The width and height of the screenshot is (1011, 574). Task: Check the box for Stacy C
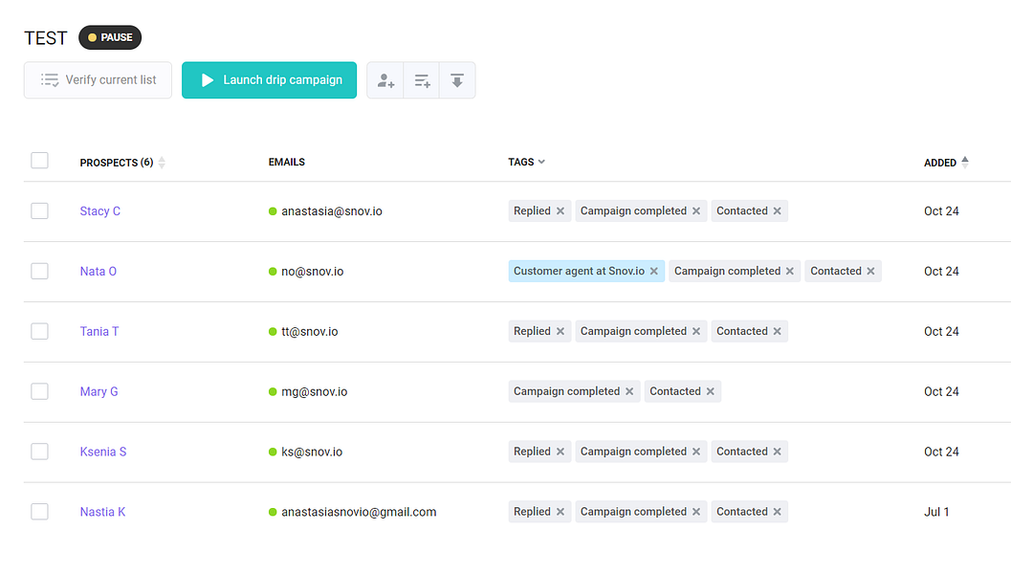(x=39, y=211)
